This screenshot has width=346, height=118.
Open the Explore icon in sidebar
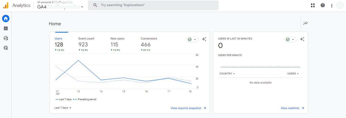[6, 38]
